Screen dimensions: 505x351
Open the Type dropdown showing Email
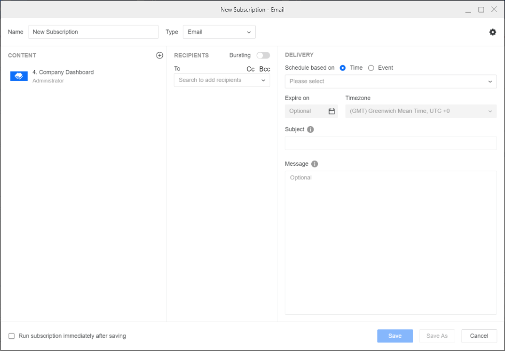pyautogui.click(x=219, y=32)
